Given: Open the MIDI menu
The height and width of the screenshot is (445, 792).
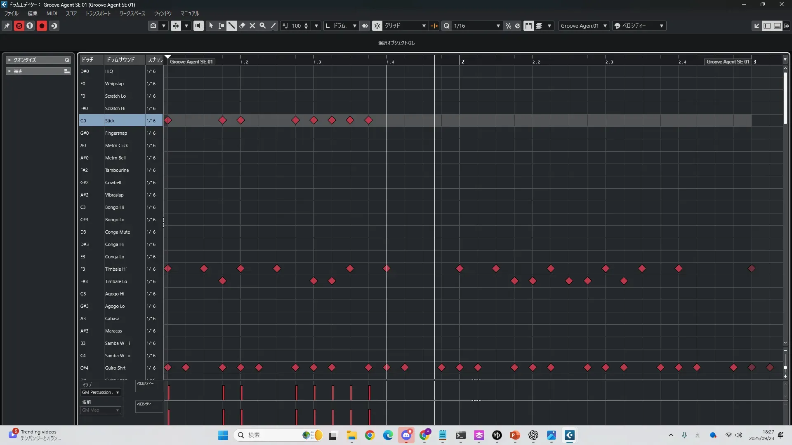Looking at the screenshot, I should tap(52, 13).
